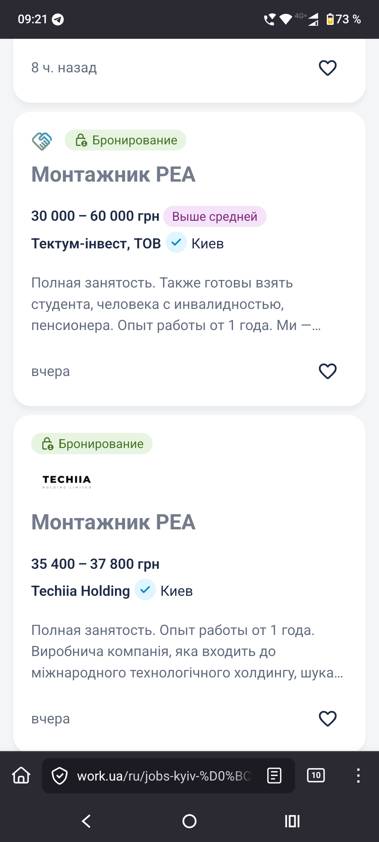Image resolution: width=379 pixels, height=842 pixels.
Task: Open the browser home page
Action: (21, 775)
